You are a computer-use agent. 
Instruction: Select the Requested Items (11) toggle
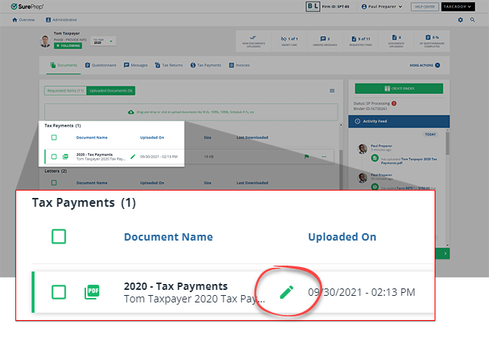65,91
